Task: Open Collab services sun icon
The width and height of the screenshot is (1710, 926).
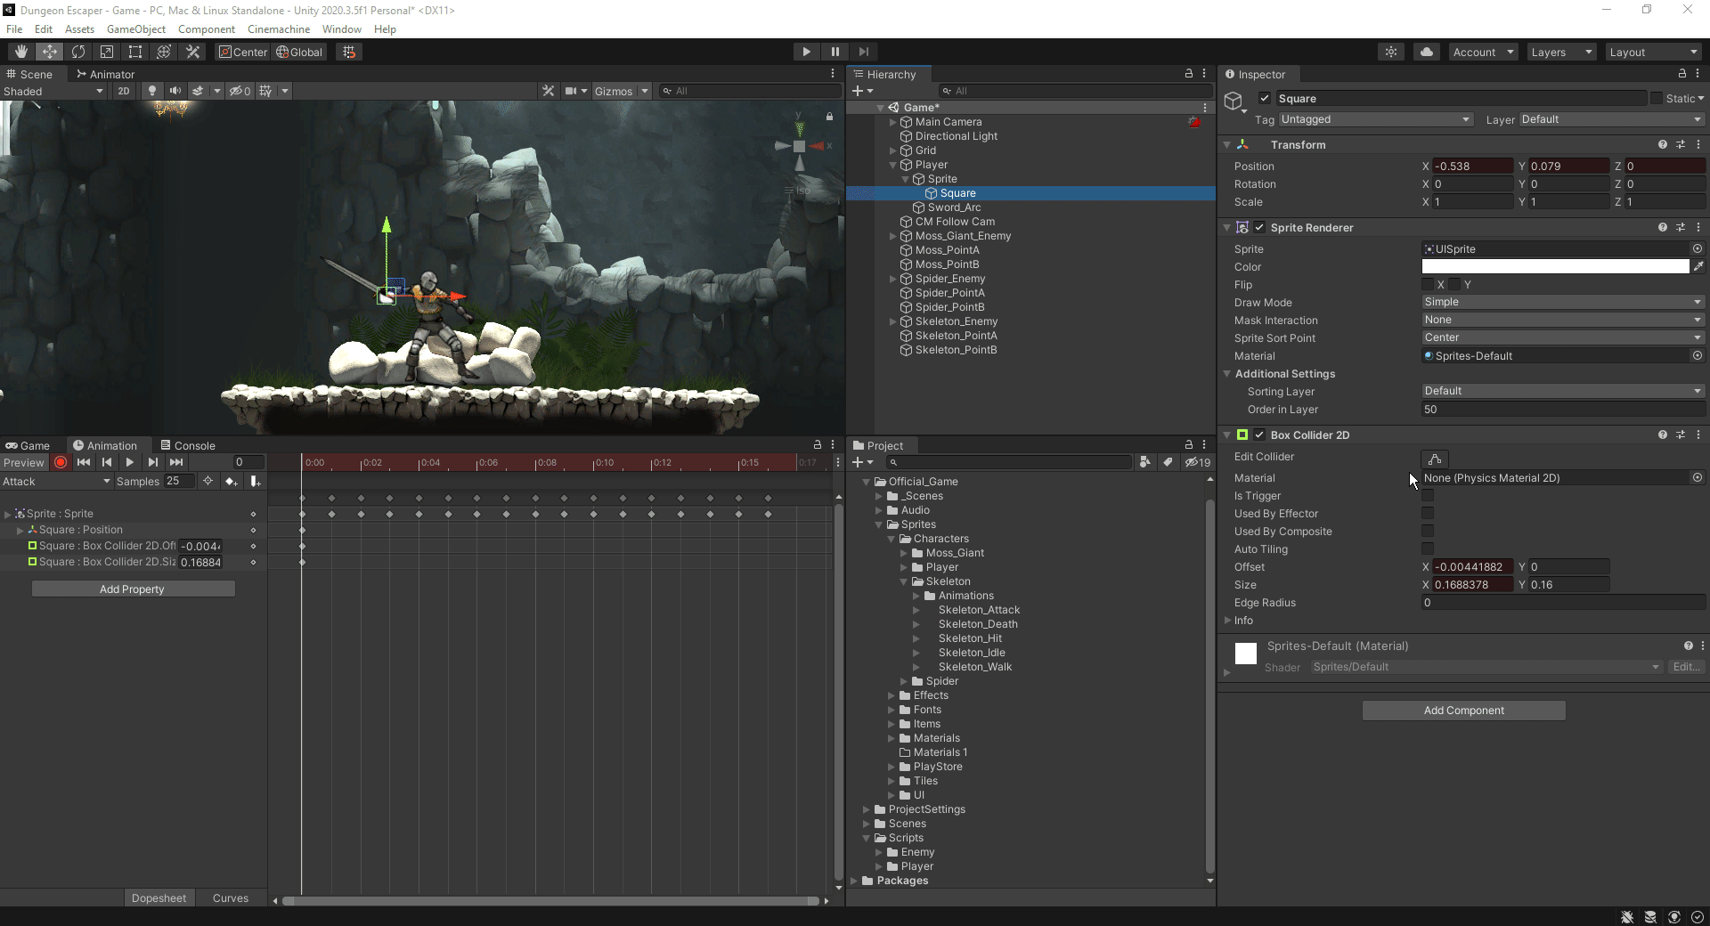Action: pos(1391,52)
